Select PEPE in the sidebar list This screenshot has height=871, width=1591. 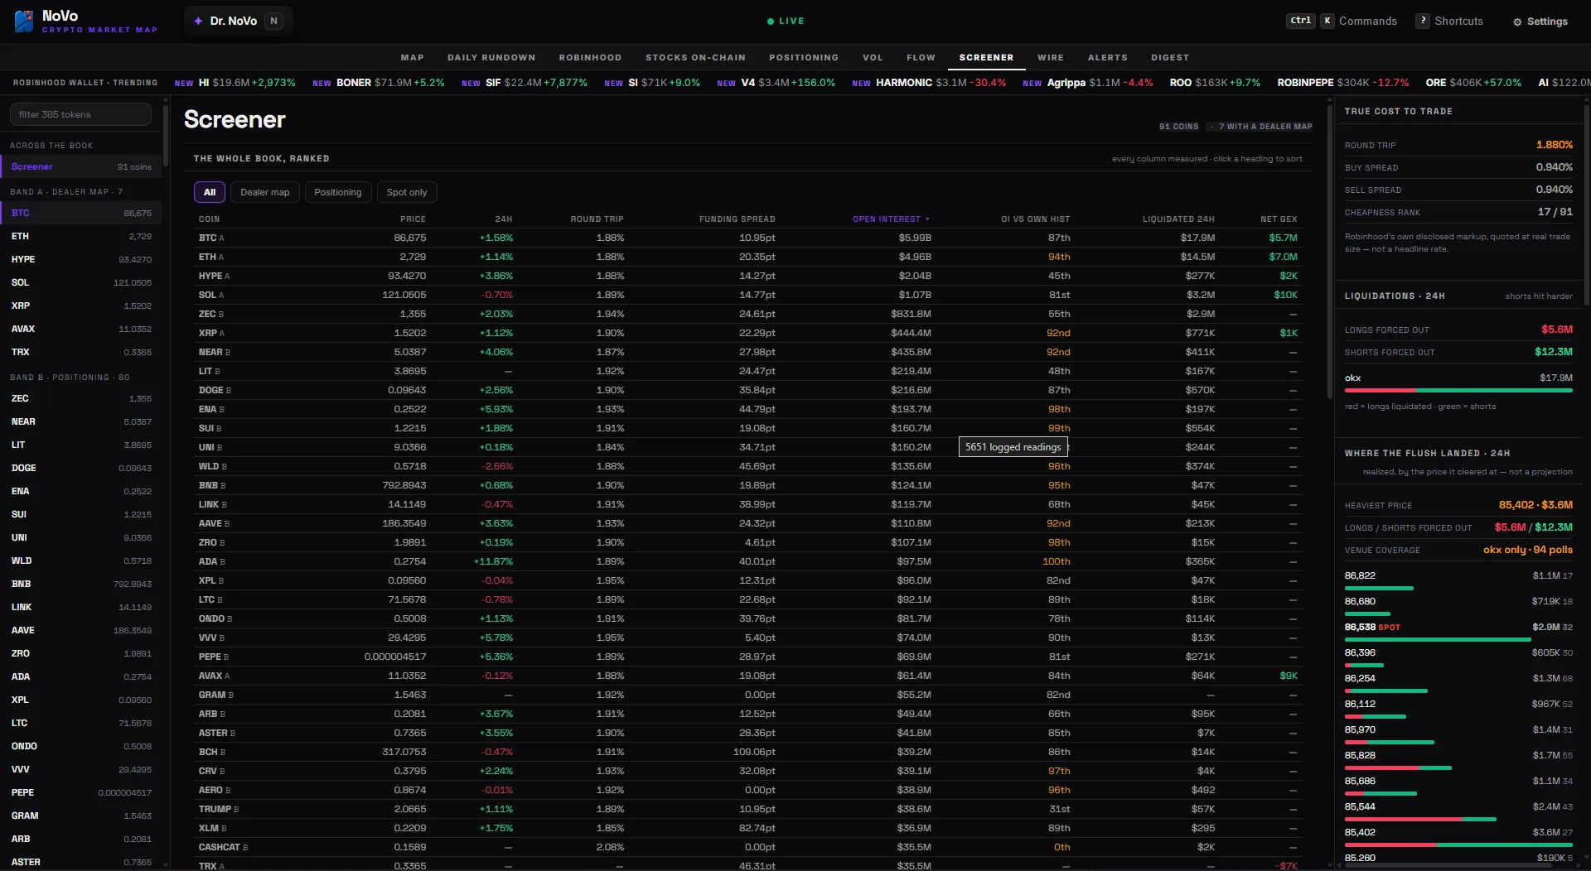tap(81, 792)
